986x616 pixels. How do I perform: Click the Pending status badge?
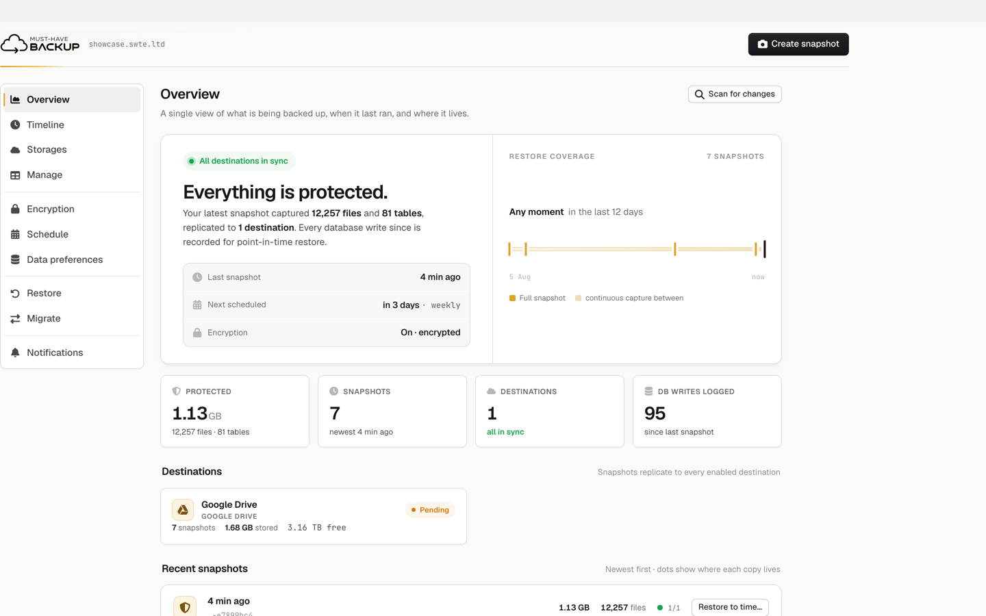point(430,510)
